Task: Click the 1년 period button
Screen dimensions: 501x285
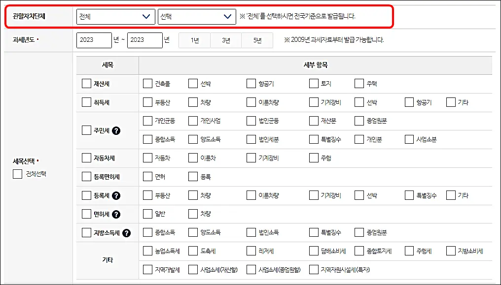Action: coord(194,41)
